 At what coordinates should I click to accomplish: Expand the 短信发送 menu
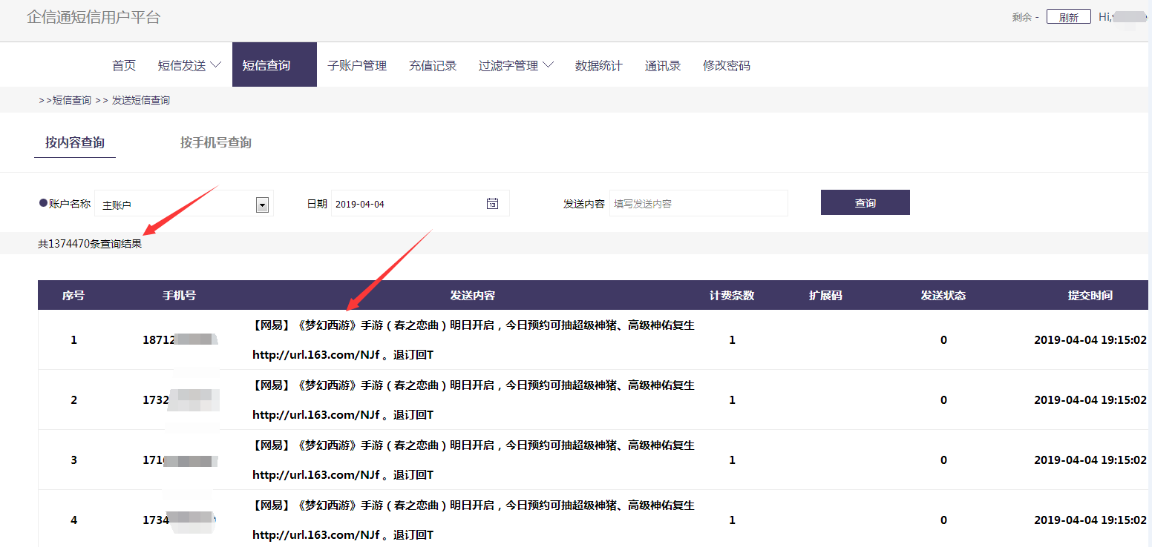189,65
